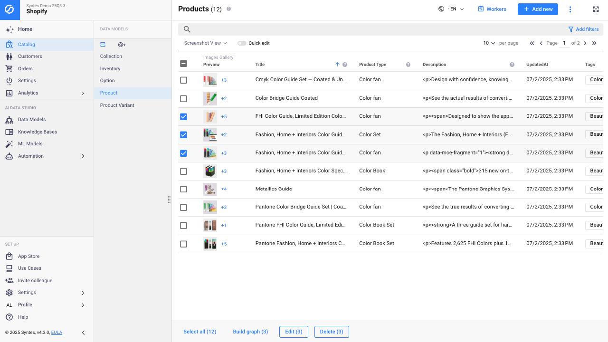Open the 10 per page dropdown
The image size is (608, 342).
click(489, 43)
